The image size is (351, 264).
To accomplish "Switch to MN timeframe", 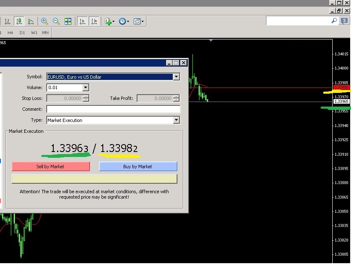I will [45, 33].
